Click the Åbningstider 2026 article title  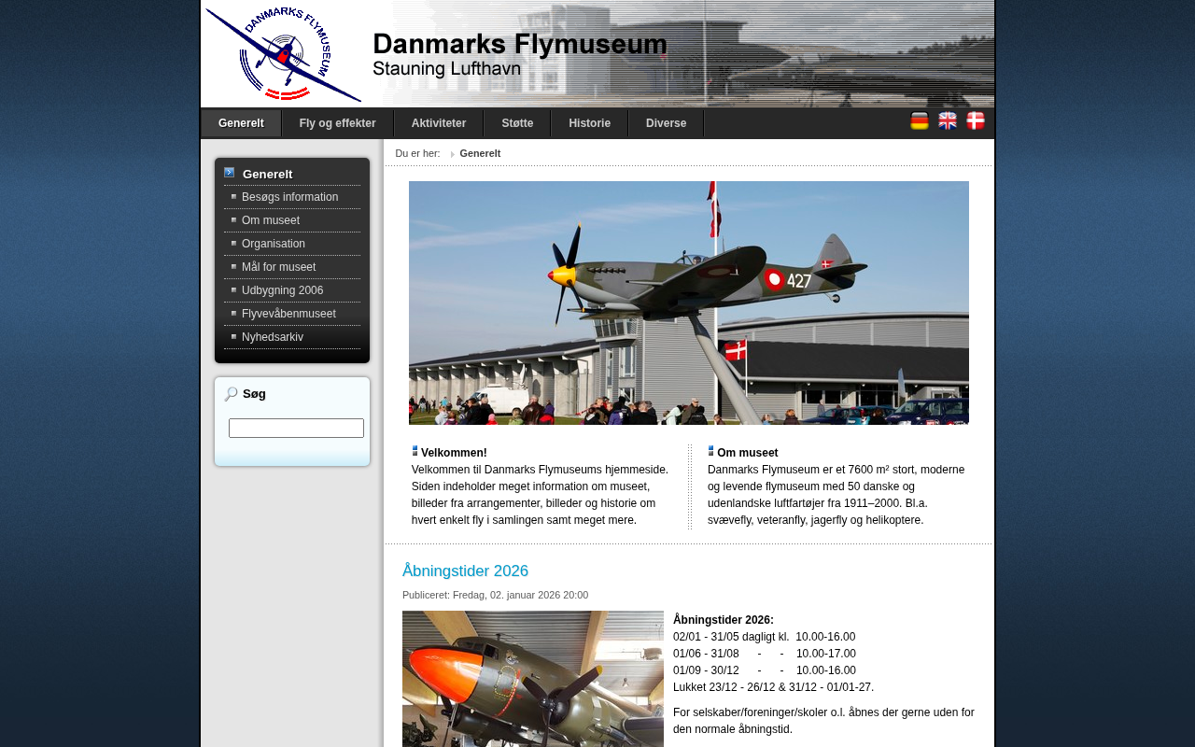(465, 571)
